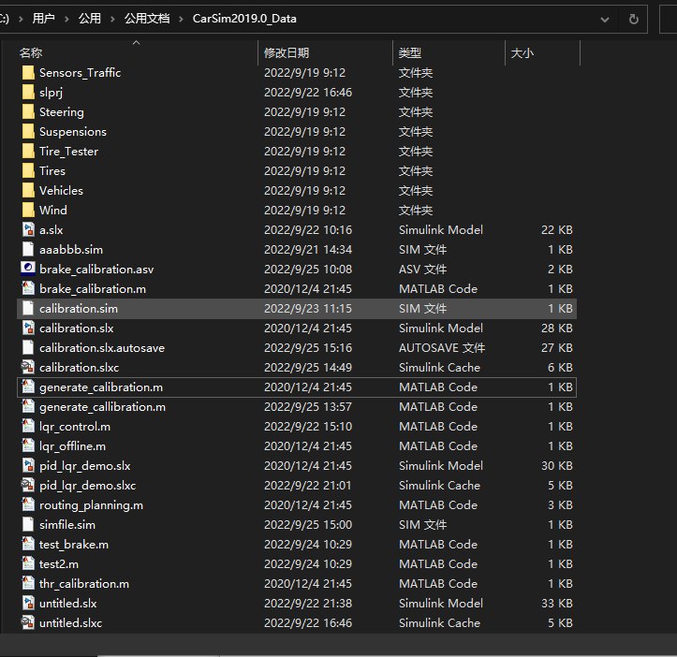Click the ASV 文件 type cell
Screen dimensions: 677x657
pyautogui.click(x=422, y=269)
